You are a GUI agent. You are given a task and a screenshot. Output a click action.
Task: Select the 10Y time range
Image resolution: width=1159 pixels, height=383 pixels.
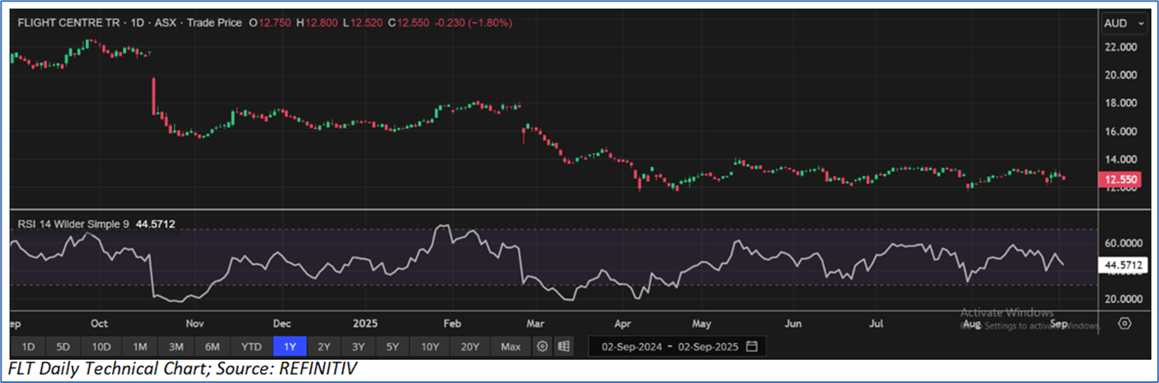[x=430, y=346]
